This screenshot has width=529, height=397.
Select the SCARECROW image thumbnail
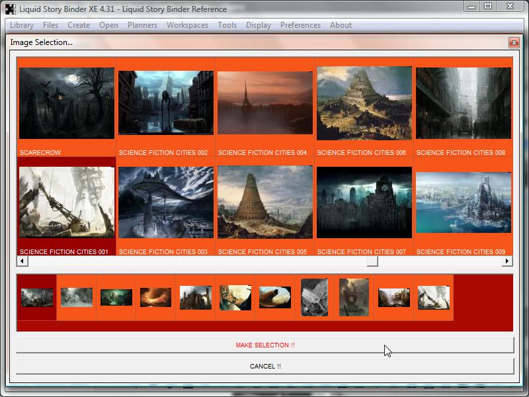tap(66, 103)
